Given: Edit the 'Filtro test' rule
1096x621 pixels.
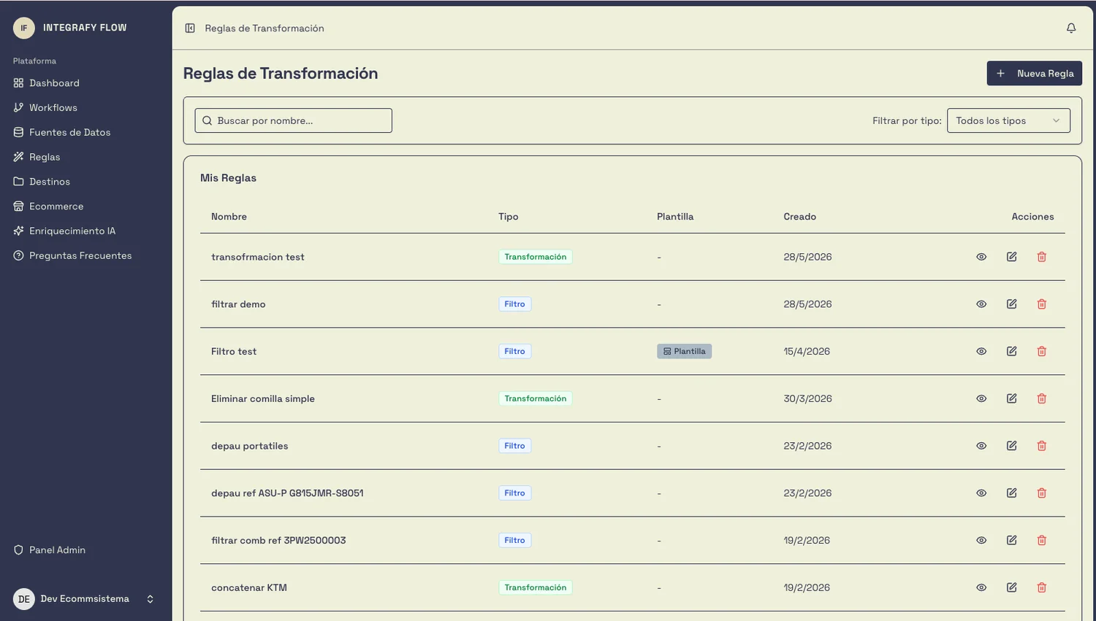Looking at the screenshot, I should coord(1012,352).
